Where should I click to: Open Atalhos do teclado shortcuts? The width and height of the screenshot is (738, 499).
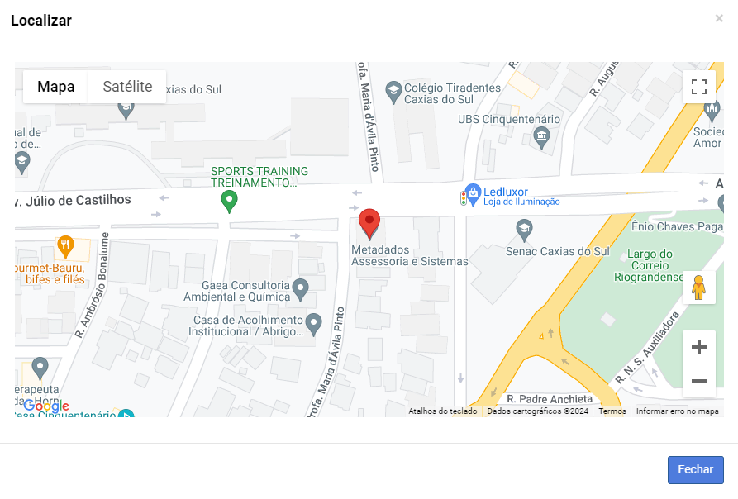(x=442, y=411)
